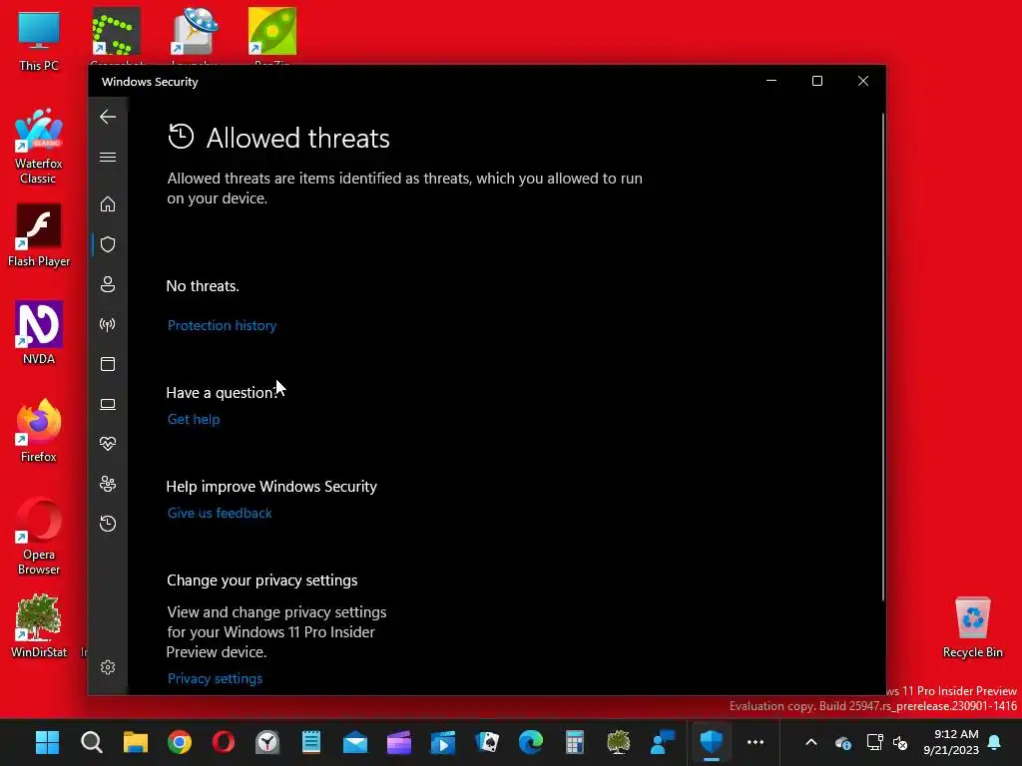Minimize the Windows Security window
Image resolution: width=1022 pixels, height=766 pixels.
pos(771,81)
